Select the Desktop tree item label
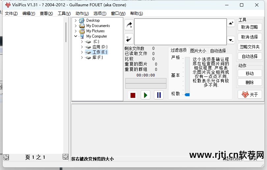 click(x=93, y=20)
